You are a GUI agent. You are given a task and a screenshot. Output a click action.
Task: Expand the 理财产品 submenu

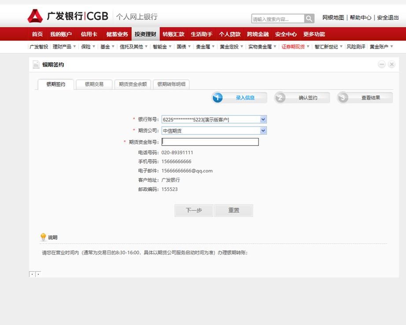click(x=64, y=47)
